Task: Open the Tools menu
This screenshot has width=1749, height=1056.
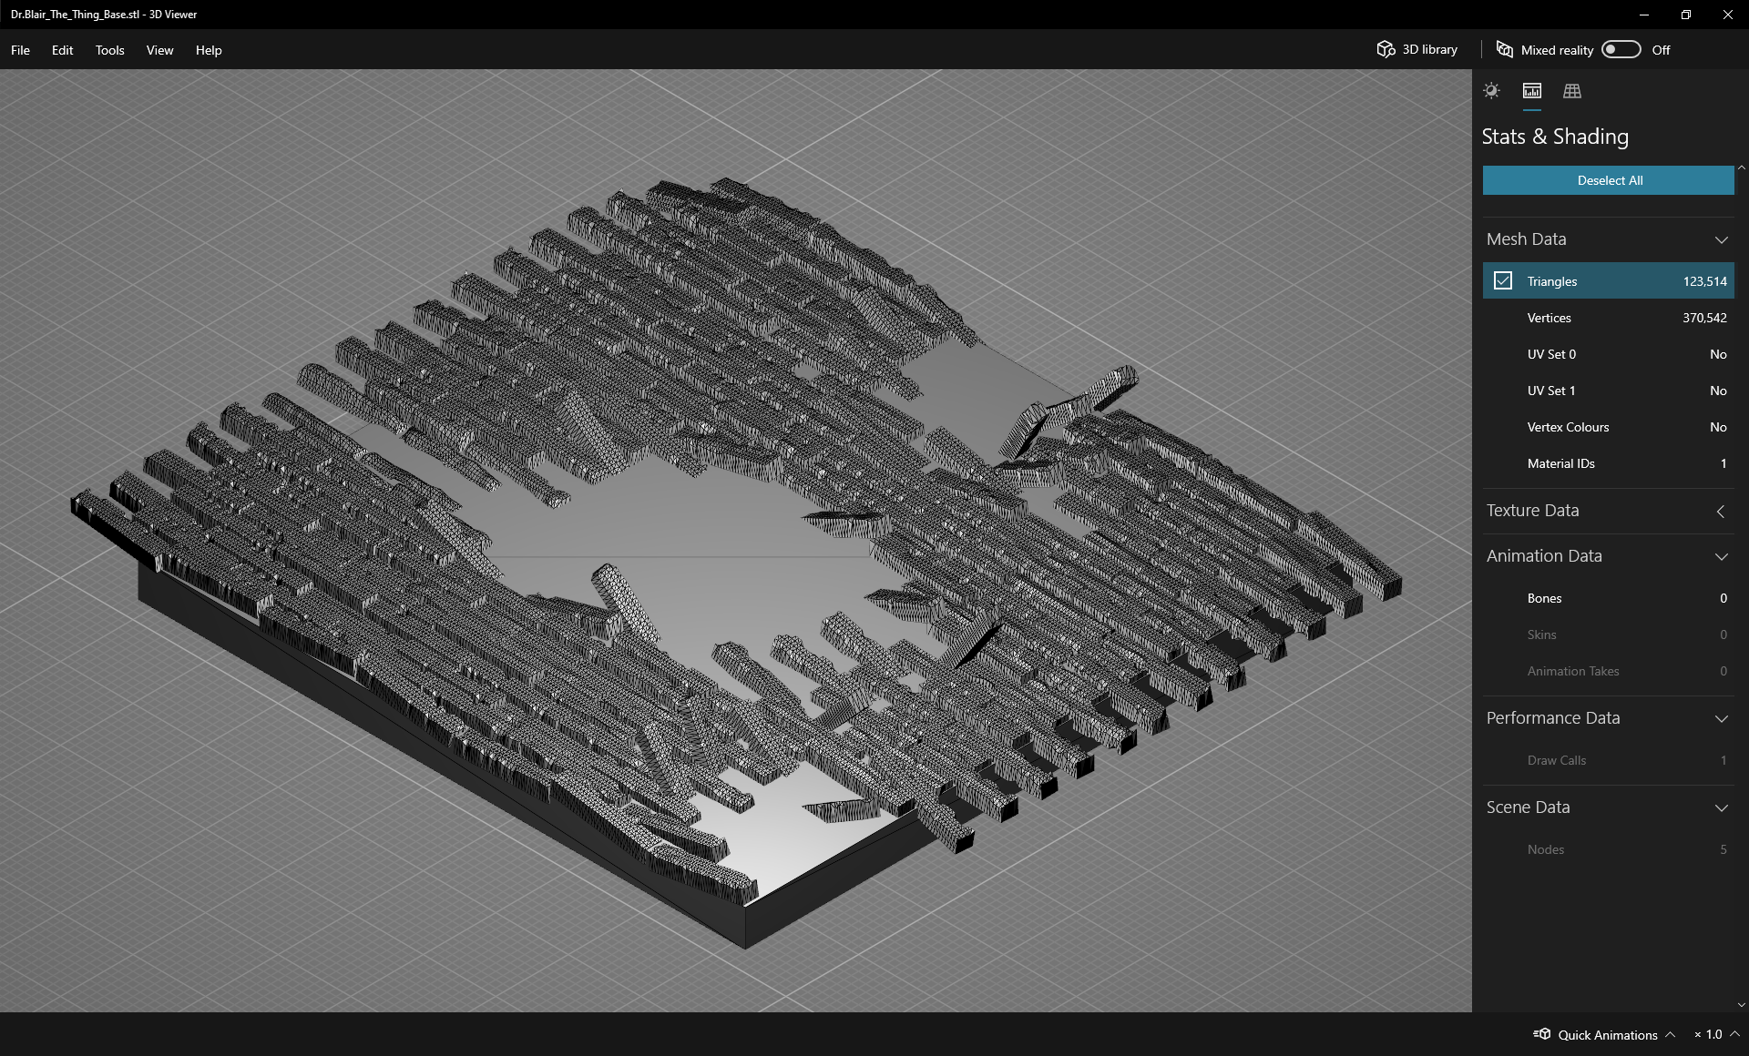Action: [x=109, y=50]
